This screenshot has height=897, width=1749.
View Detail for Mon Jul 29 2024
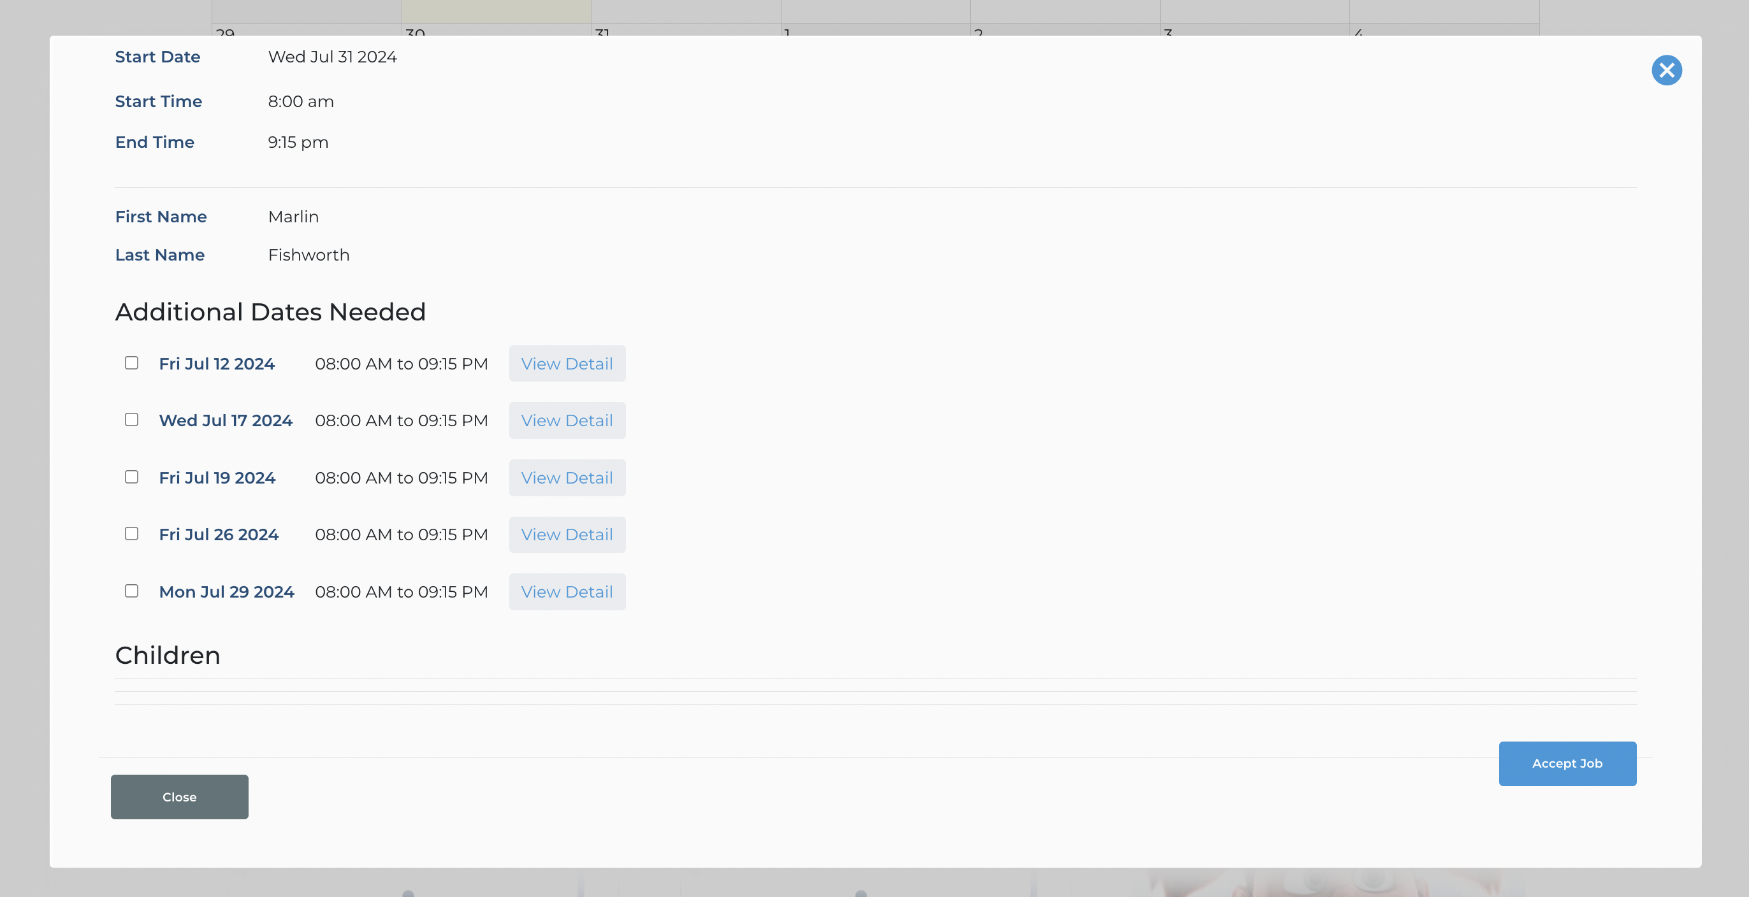point(567,592)
